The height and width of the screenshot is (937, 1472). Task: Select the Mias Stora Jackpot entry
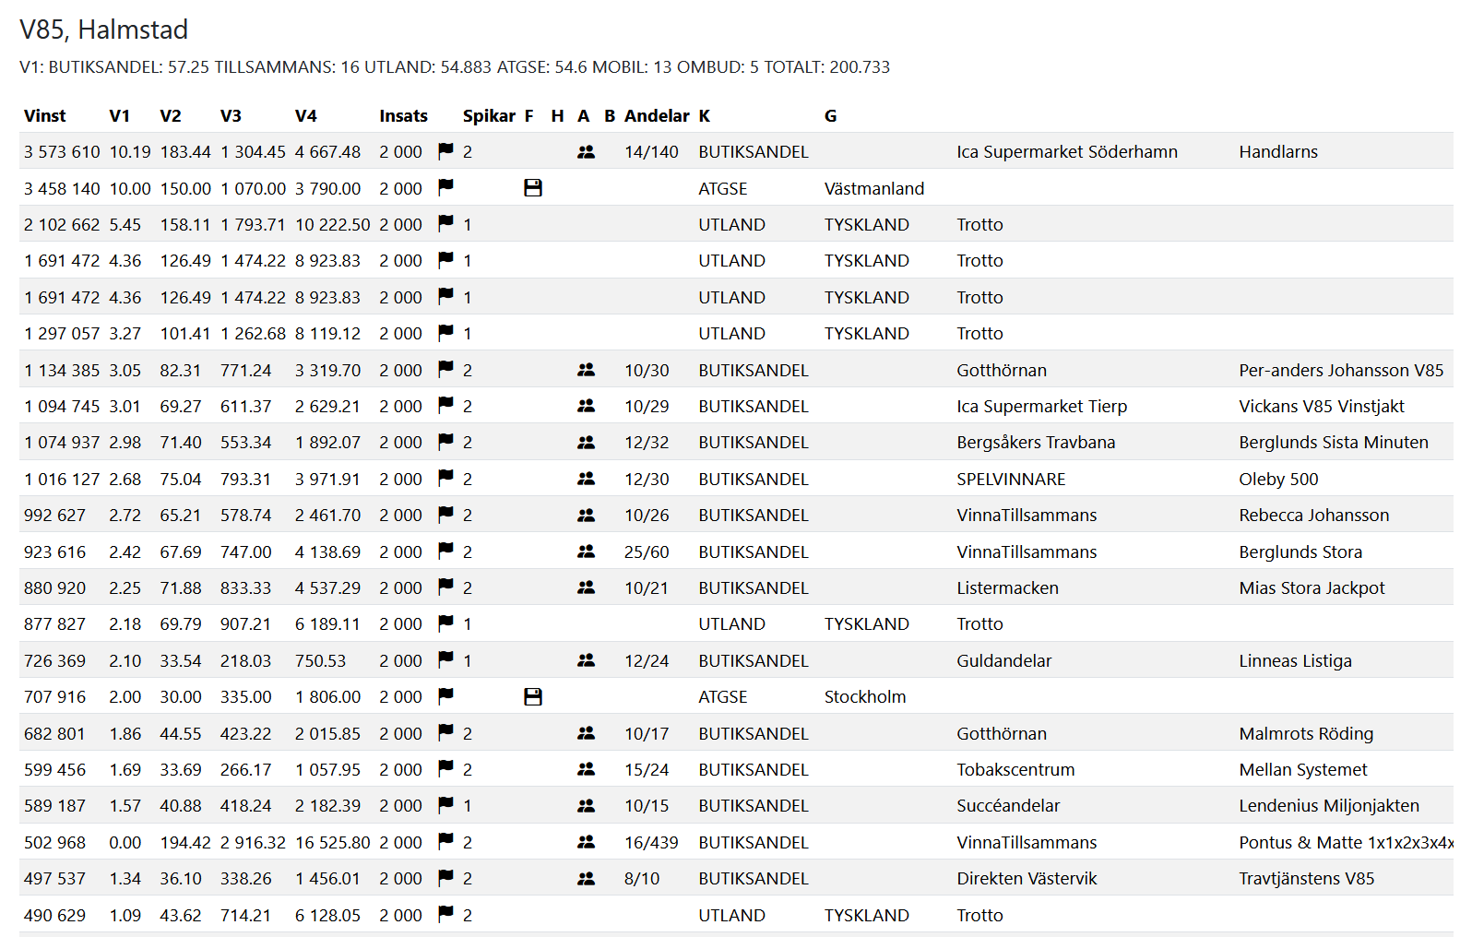[x=1311, y=587]
